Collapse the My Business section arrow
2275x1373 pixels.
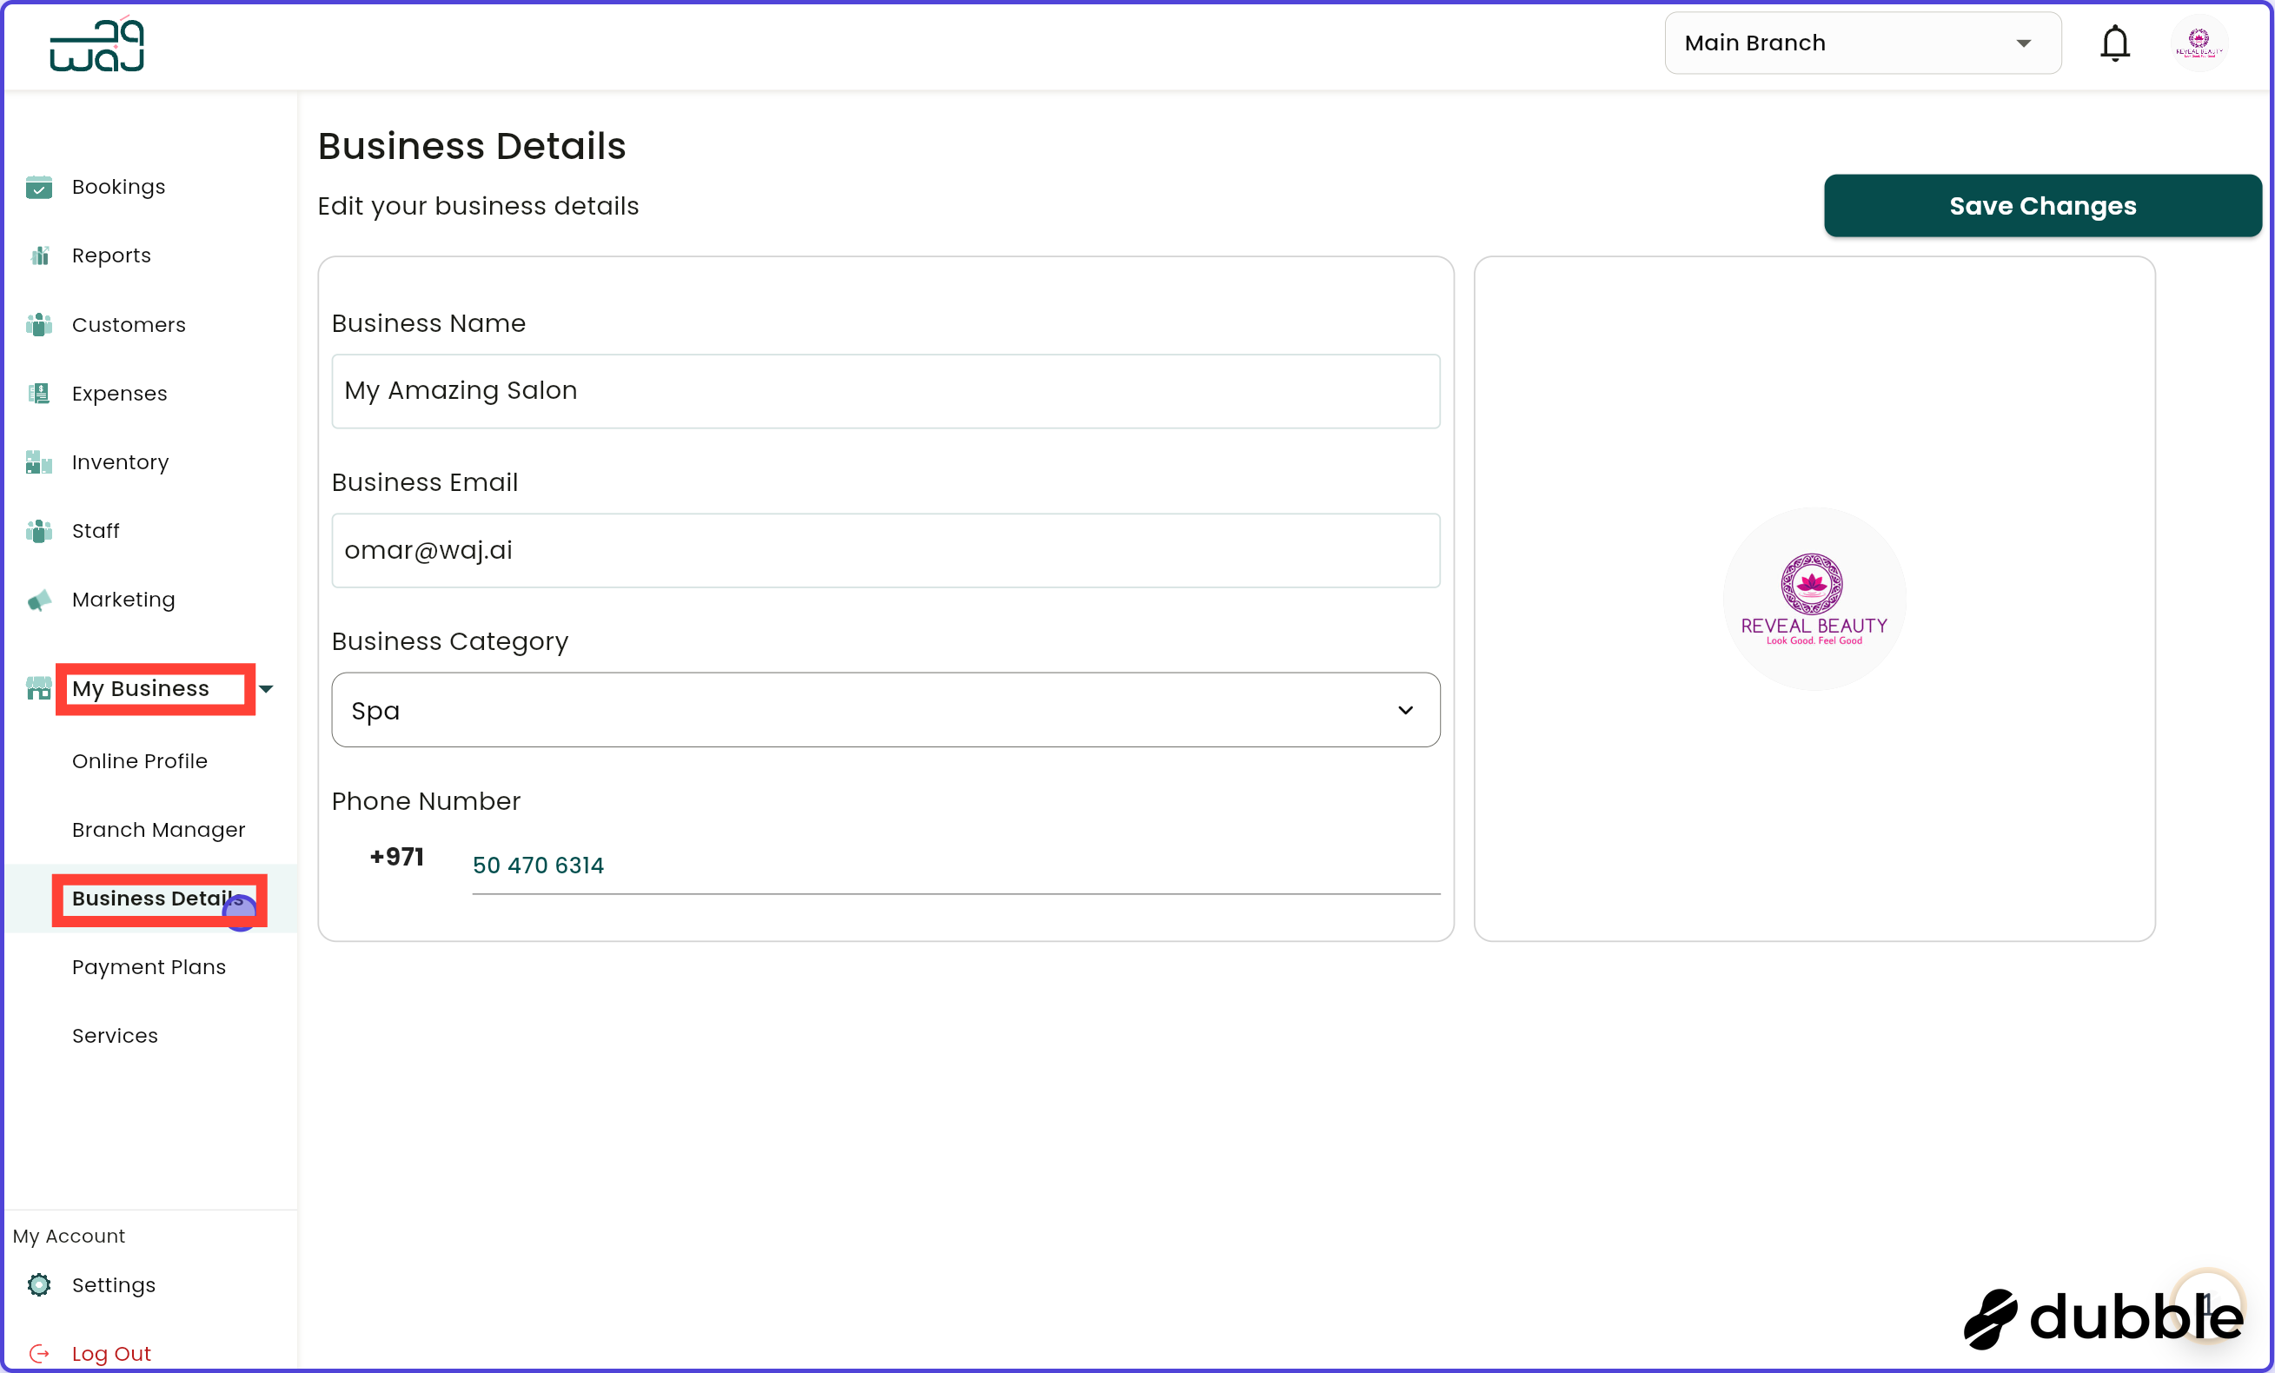[267, 688]
